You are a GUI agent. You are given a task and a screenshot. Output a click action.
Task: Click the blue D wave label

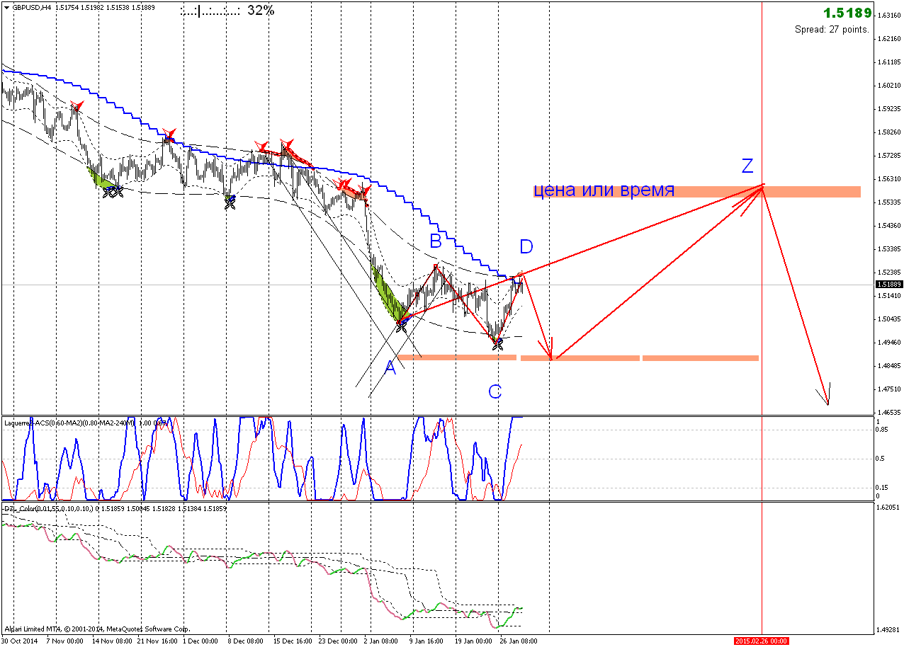click(526, 247)
